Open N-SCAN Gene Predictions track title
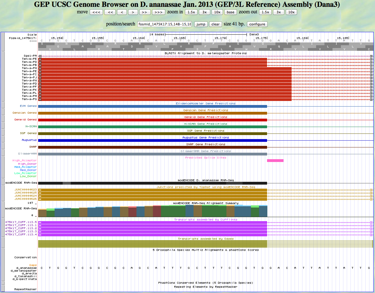The height and width of the screenshot is (293, 375). coord(206,124)
